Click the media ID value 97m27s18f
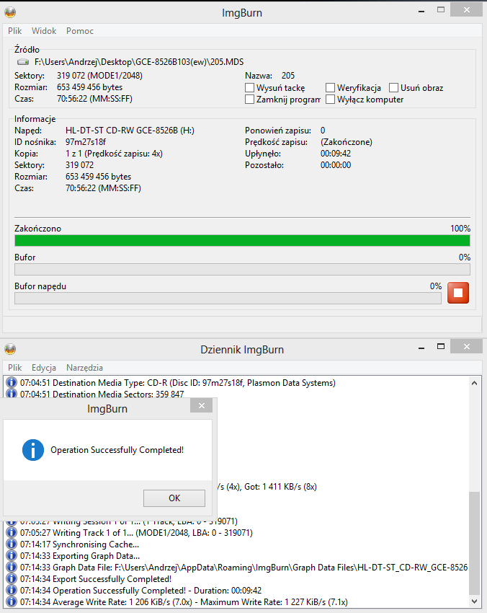This screenshot has width=487, height=613. 86,142
